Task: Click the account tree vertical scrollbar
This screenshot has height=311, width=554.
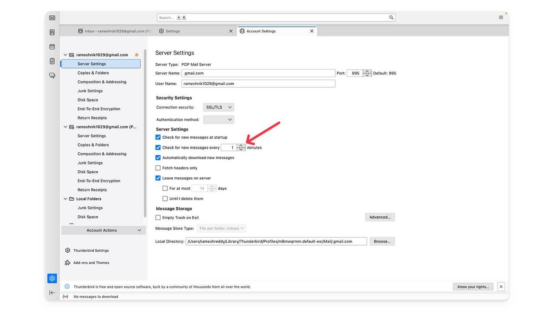Action: point(145,134)
